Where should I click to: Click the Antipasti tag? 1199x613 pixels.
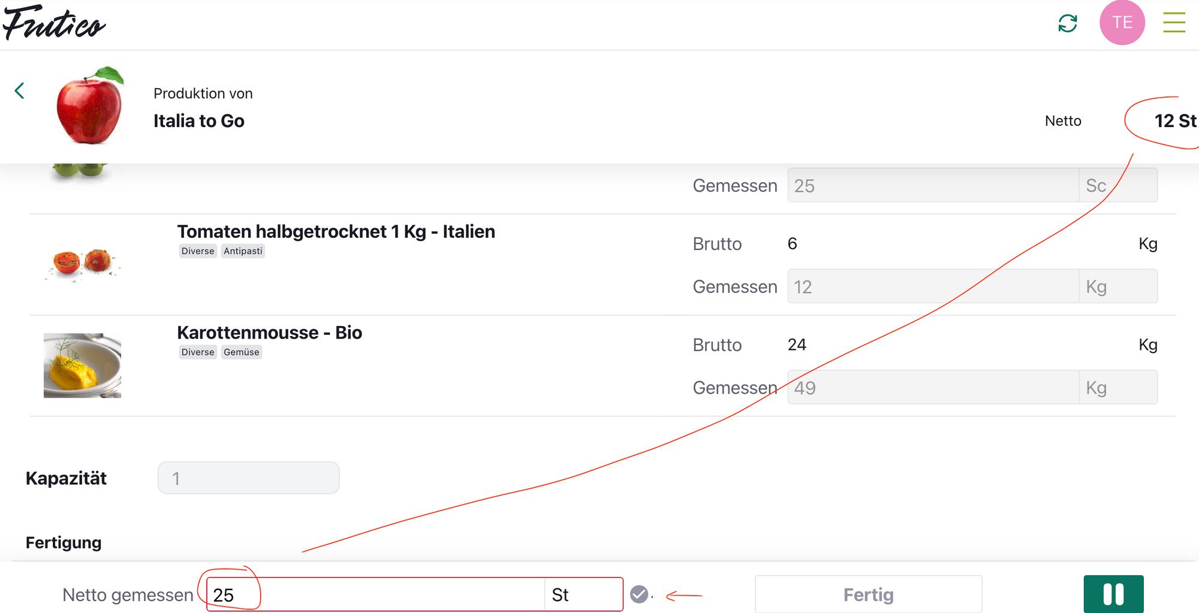(243, 251)
